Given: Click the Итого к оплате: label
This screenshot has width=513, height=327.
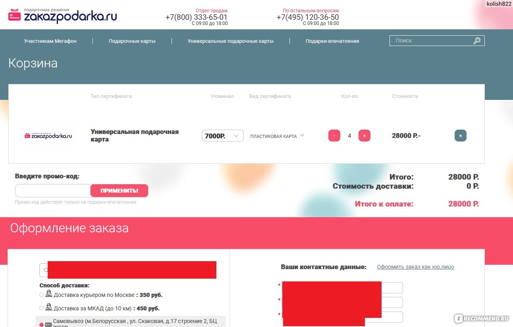Looking at the screenshot, I should pos(384,204).
